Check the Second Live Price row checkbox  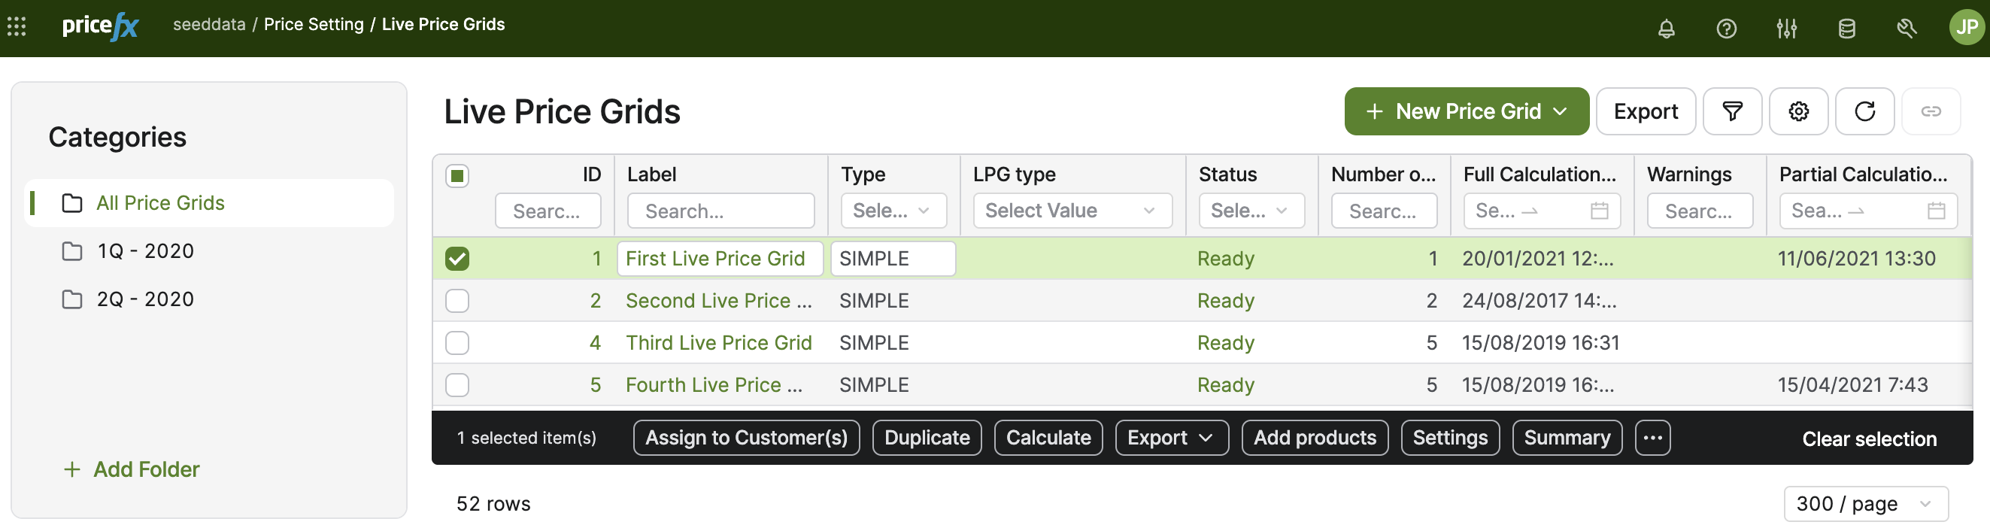[x=457, y=301]
